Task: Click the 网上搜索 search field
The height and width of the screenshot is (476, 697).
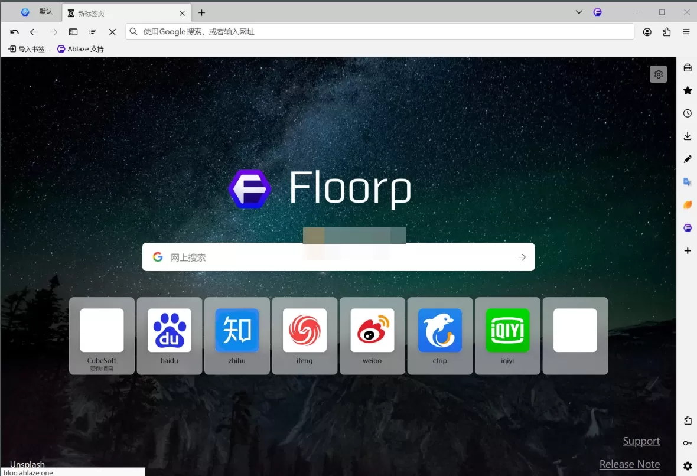Action: click(x=338, y=257)
